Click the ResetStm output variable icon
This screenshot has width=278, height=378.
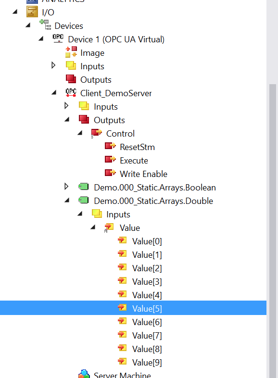(110, 146)
